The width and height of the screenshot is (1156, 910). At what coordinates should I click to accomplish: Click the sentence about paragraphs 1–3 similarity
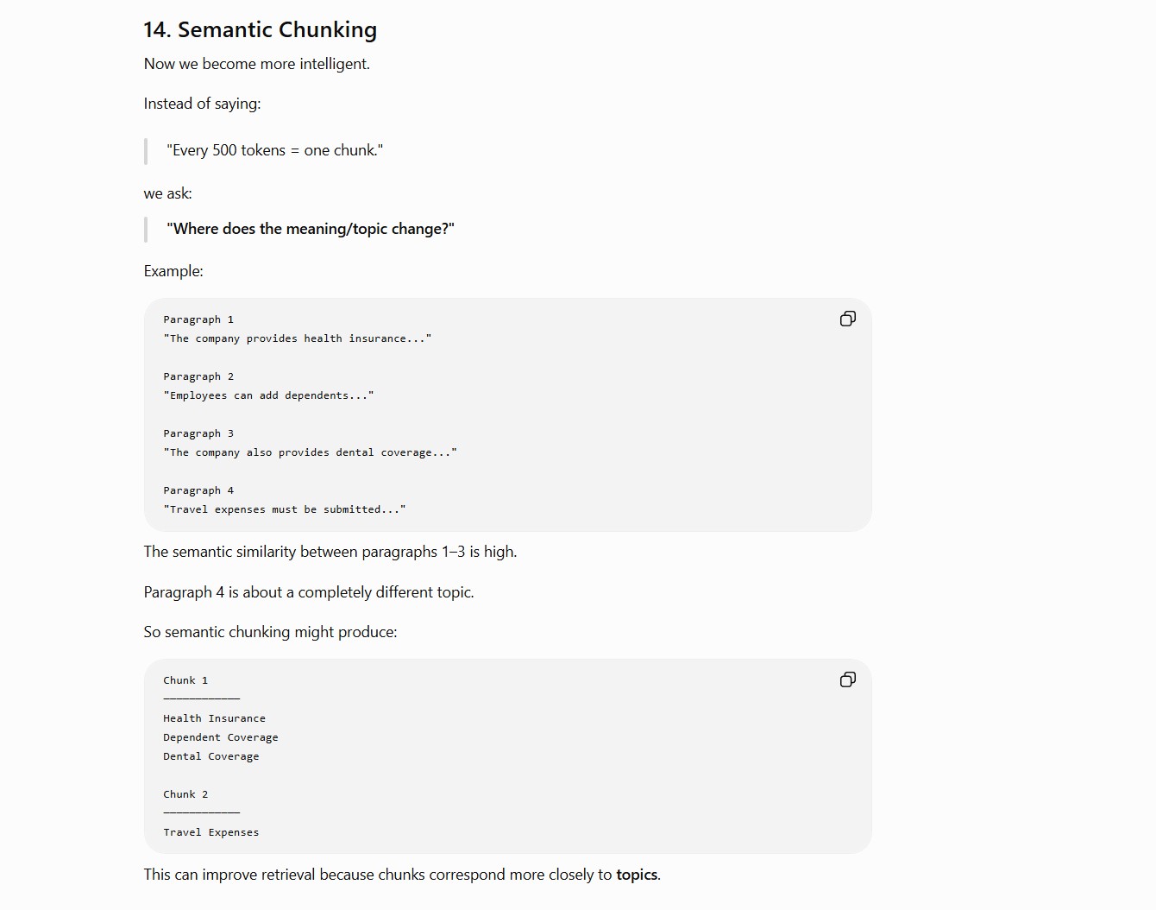[x=330, y=552]
